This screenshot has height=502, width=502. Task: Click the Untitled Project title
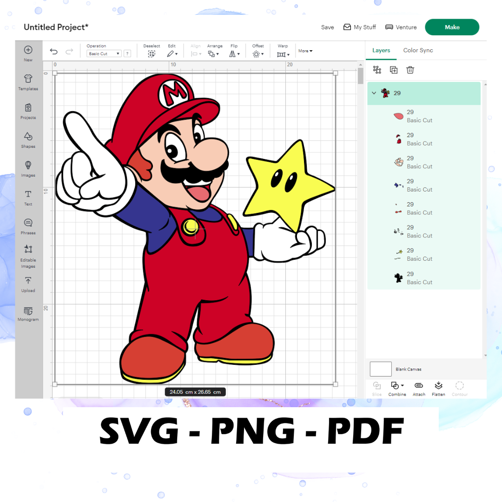[56, 27]
